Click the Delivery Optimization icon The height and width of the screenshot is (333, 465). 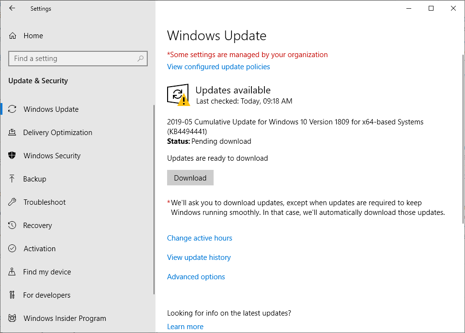tap(12, 132)
